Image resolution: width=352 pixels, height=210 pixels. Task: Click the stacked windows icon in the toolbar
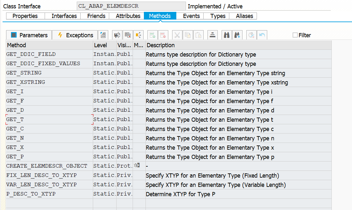pos(128,35)
